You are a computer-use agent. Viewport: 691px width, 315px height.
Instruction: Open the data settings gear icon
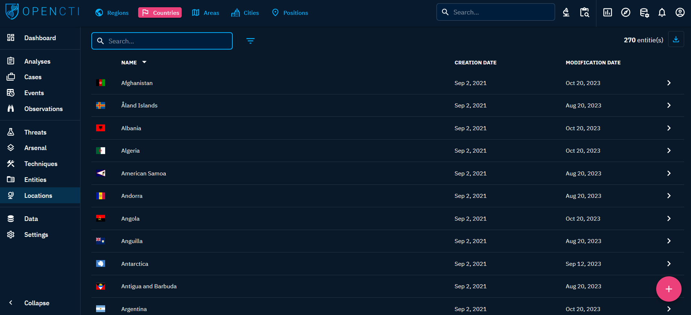644,13
